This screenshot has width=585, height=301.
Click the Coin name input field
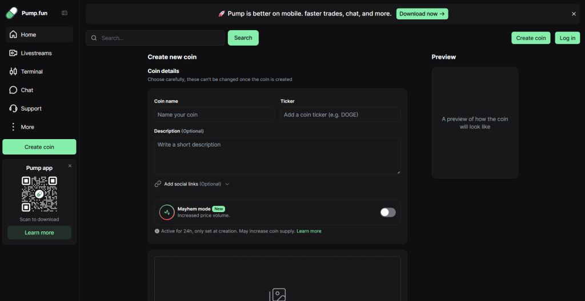click(214, 115)
